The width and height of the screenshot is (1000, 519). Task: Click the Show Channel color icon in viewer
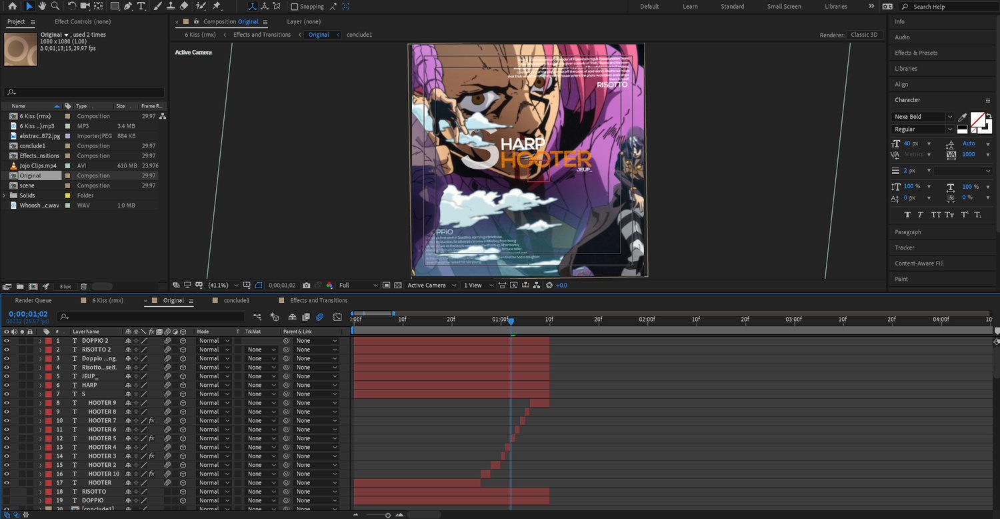click(x=328, y=286)
